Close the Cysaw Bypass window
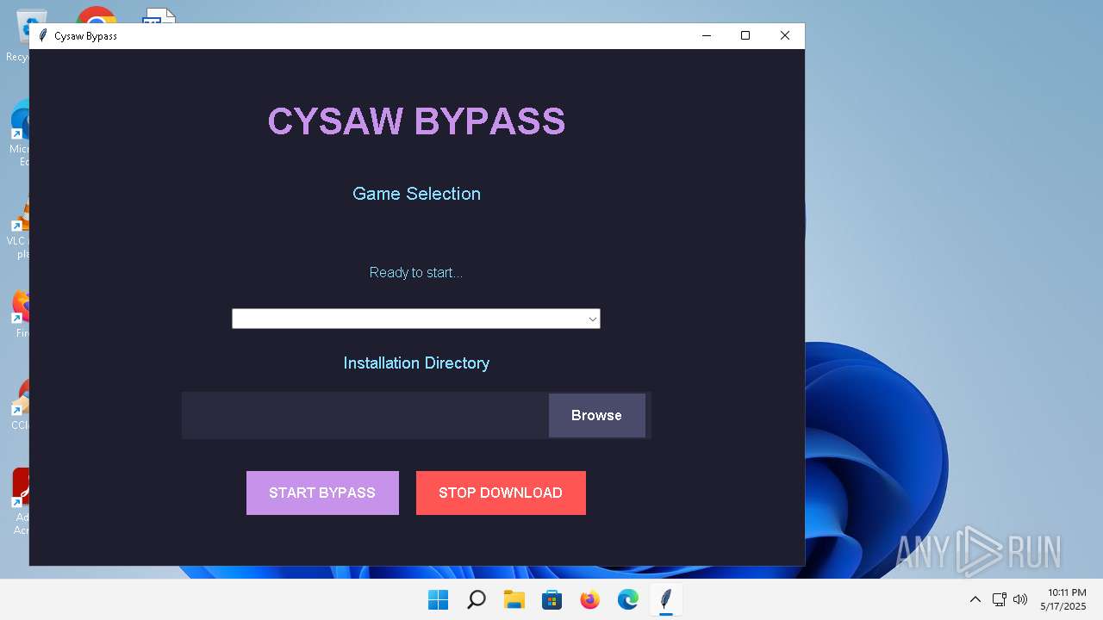The image size is (1103, 620). 784,35
